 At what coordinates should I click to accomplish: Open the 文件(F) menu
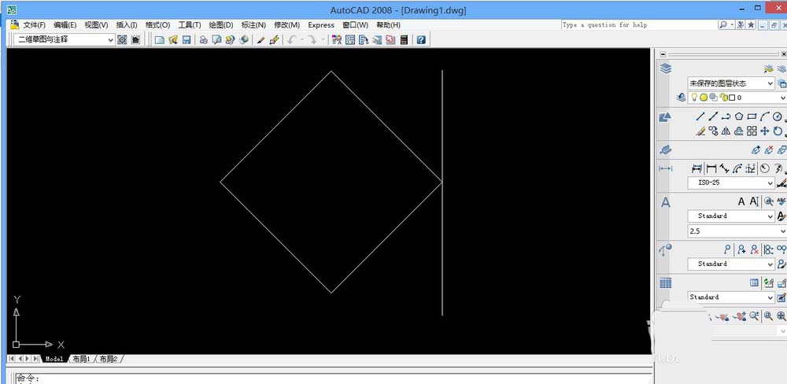point(34,25)
